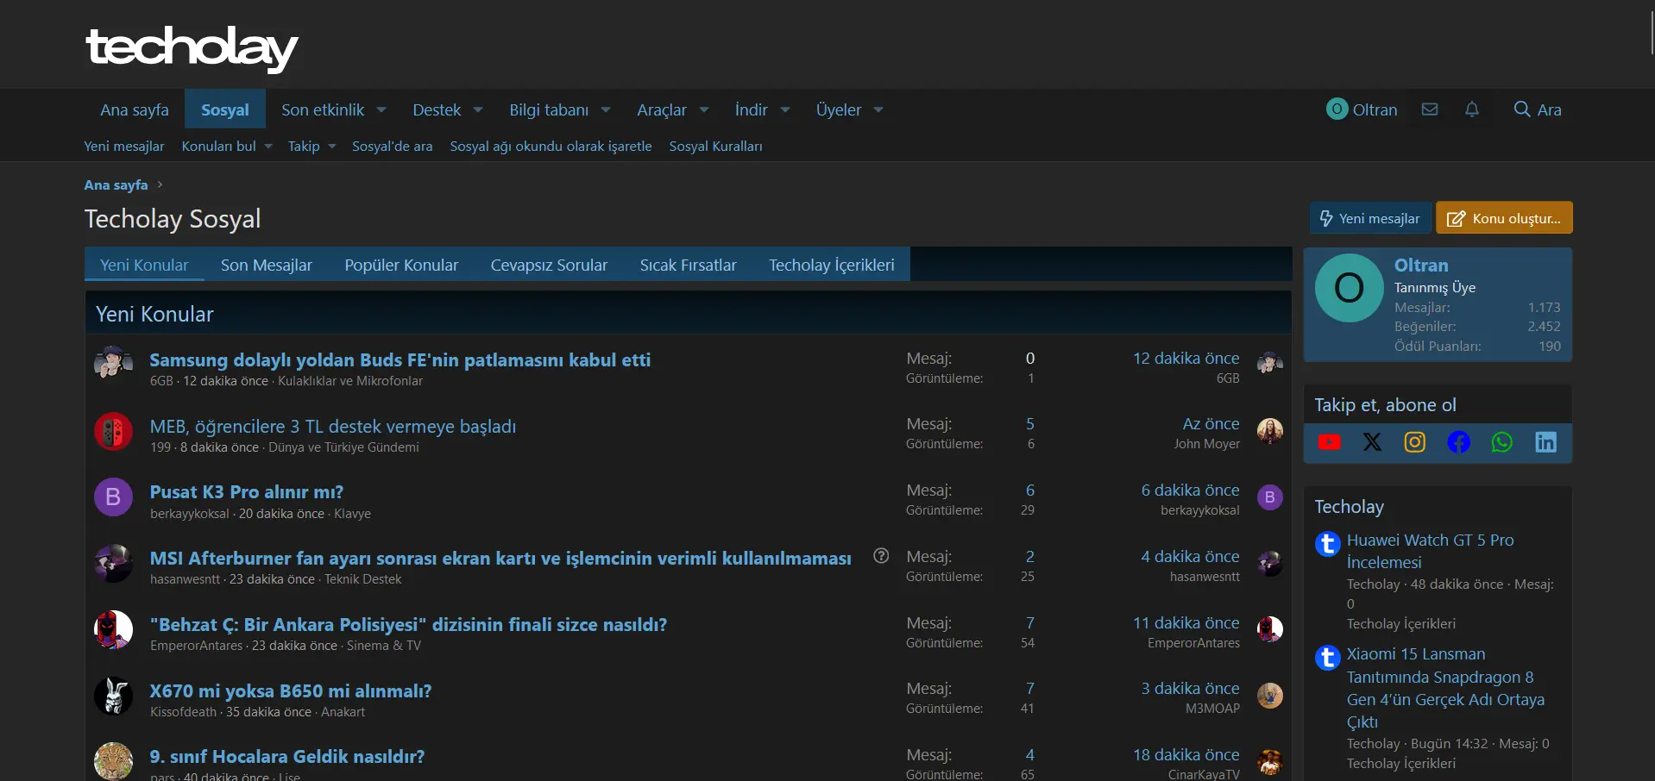Screen dimensions: 1655x781
Task: Click Sosyal ağı okundu olarak işaretle
Action: pos(551,146)
